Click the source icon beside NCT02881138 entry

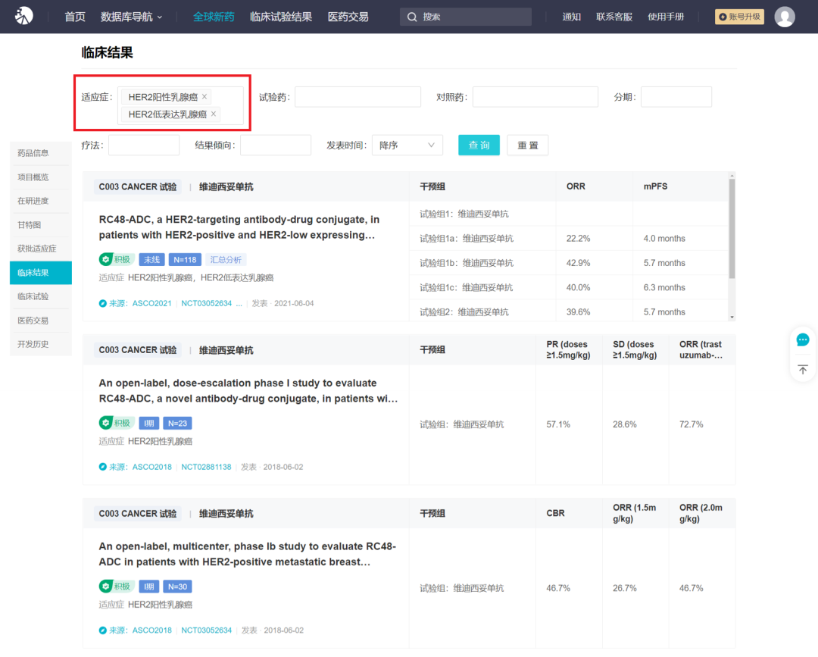(103, 467)
